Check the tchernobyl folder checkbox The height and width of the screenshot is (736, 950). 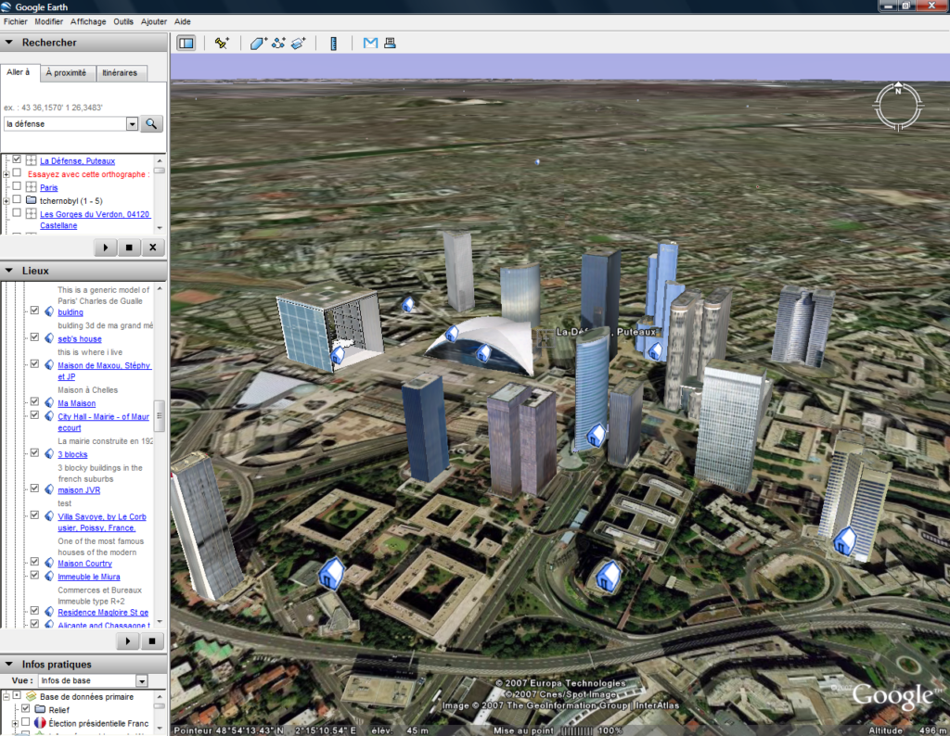(17, 199)
